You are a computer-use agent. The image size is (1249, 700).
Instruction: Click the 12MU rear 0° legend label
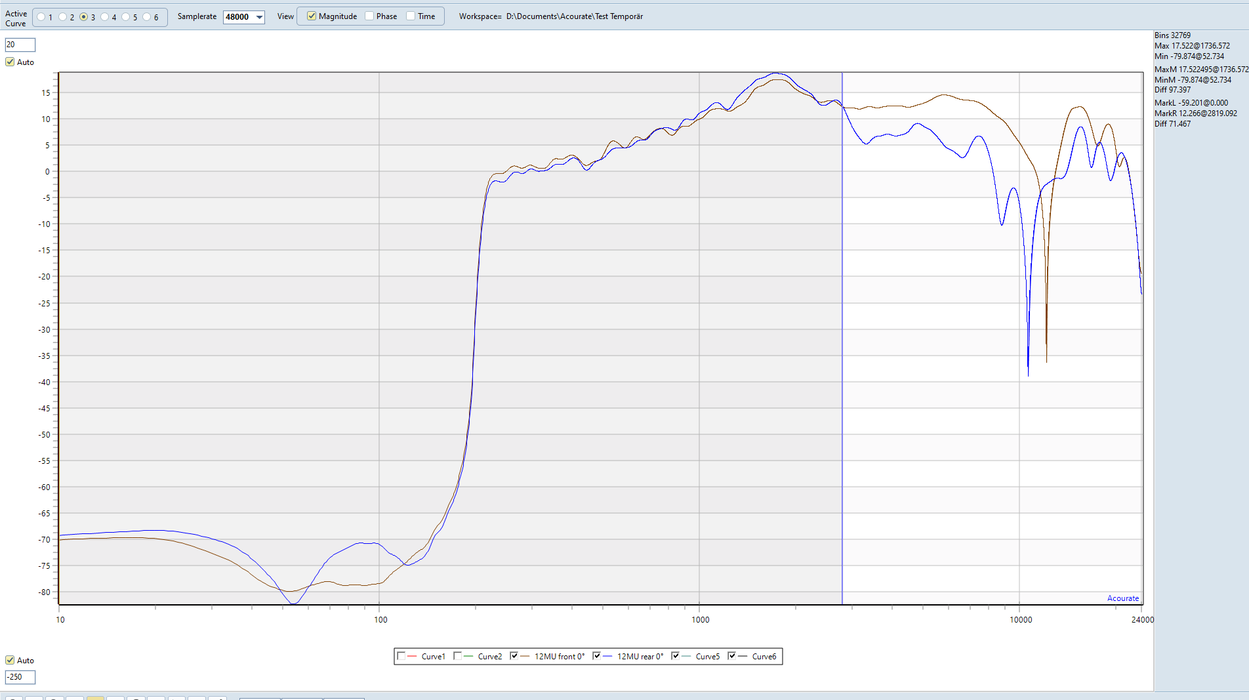coord(640,657)
